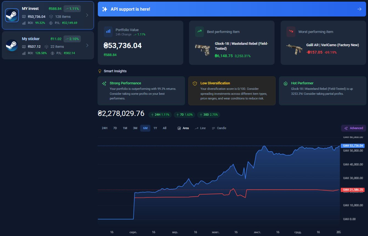
Task: Click the 30D 2.75% change badge
Action: coord(208,115)
